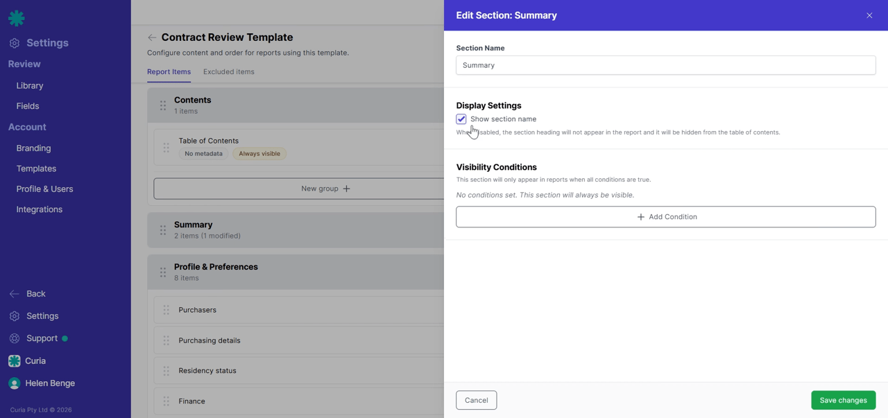Click the Settings gear icon in header
The width and height of the screenshot is (888, 418).
(x=15, y=43)
